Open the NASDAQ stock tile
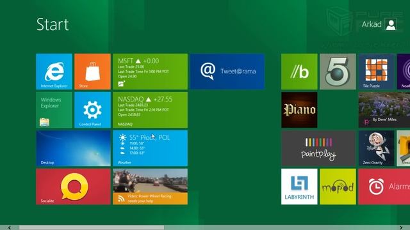Image resolution: width=410 pixels, height=230 pixels. tap(150, 110)
